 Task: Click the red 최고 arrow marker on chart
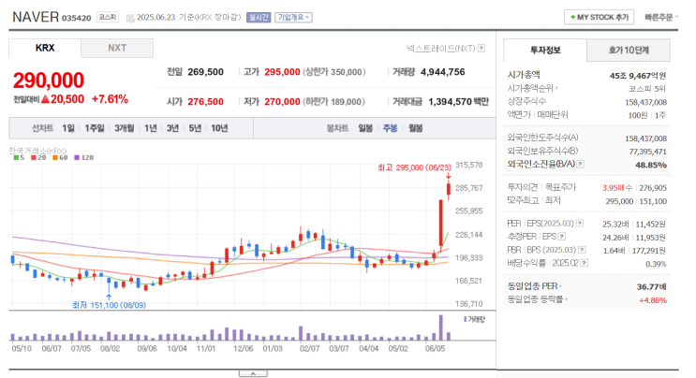pos(449,176)
